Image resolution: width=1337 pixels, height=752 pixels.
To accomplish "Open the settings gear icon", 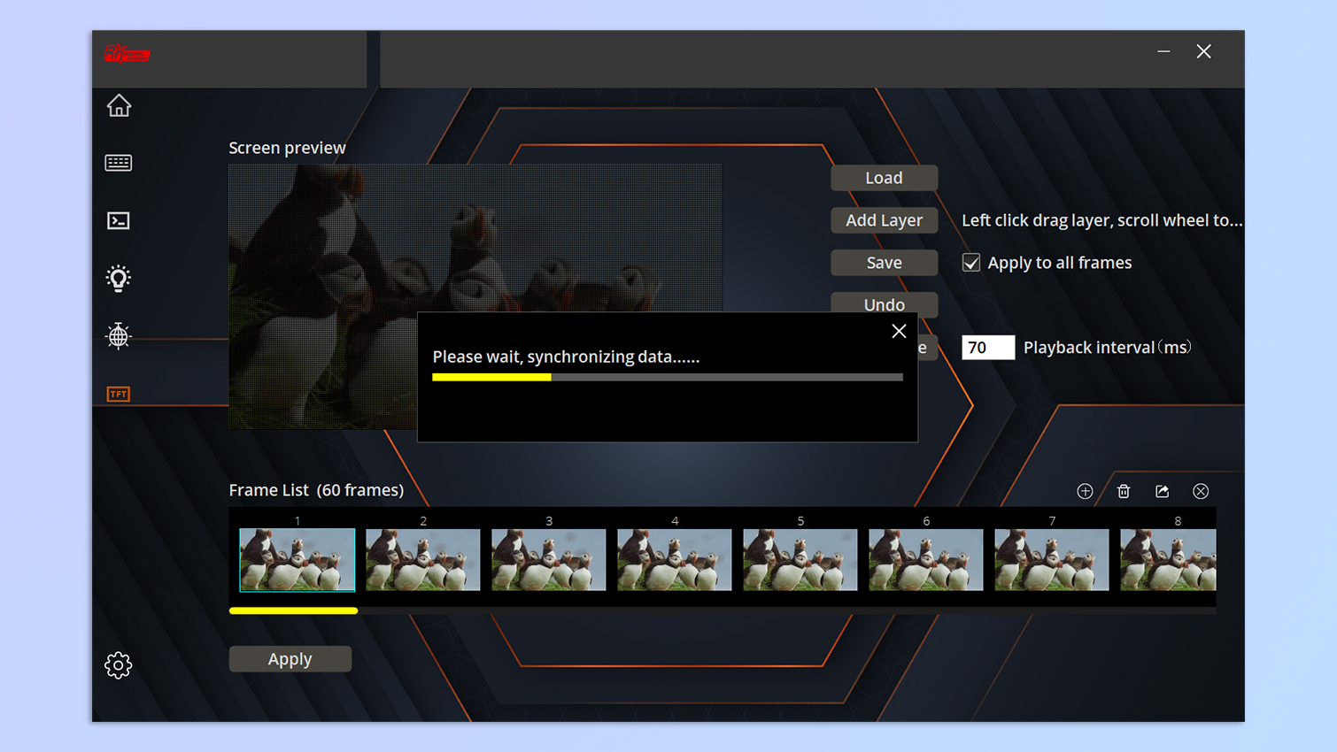I will coord(119,665).
